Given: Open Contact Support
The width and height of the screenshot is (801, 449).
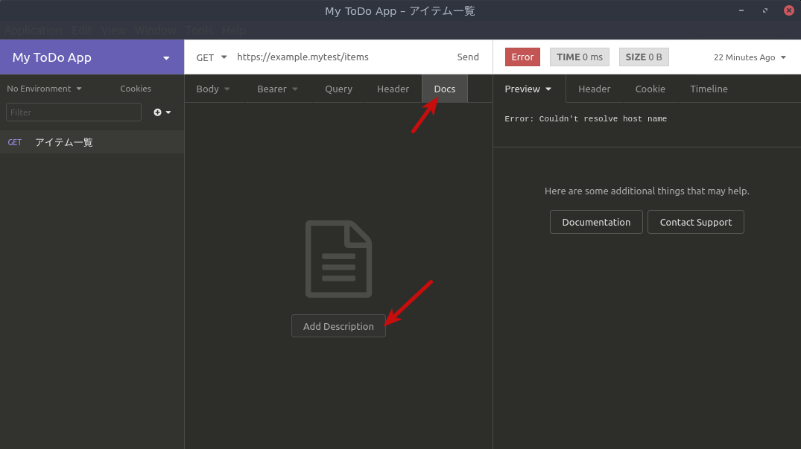Looking at the screenshot, I should [695, 221].
